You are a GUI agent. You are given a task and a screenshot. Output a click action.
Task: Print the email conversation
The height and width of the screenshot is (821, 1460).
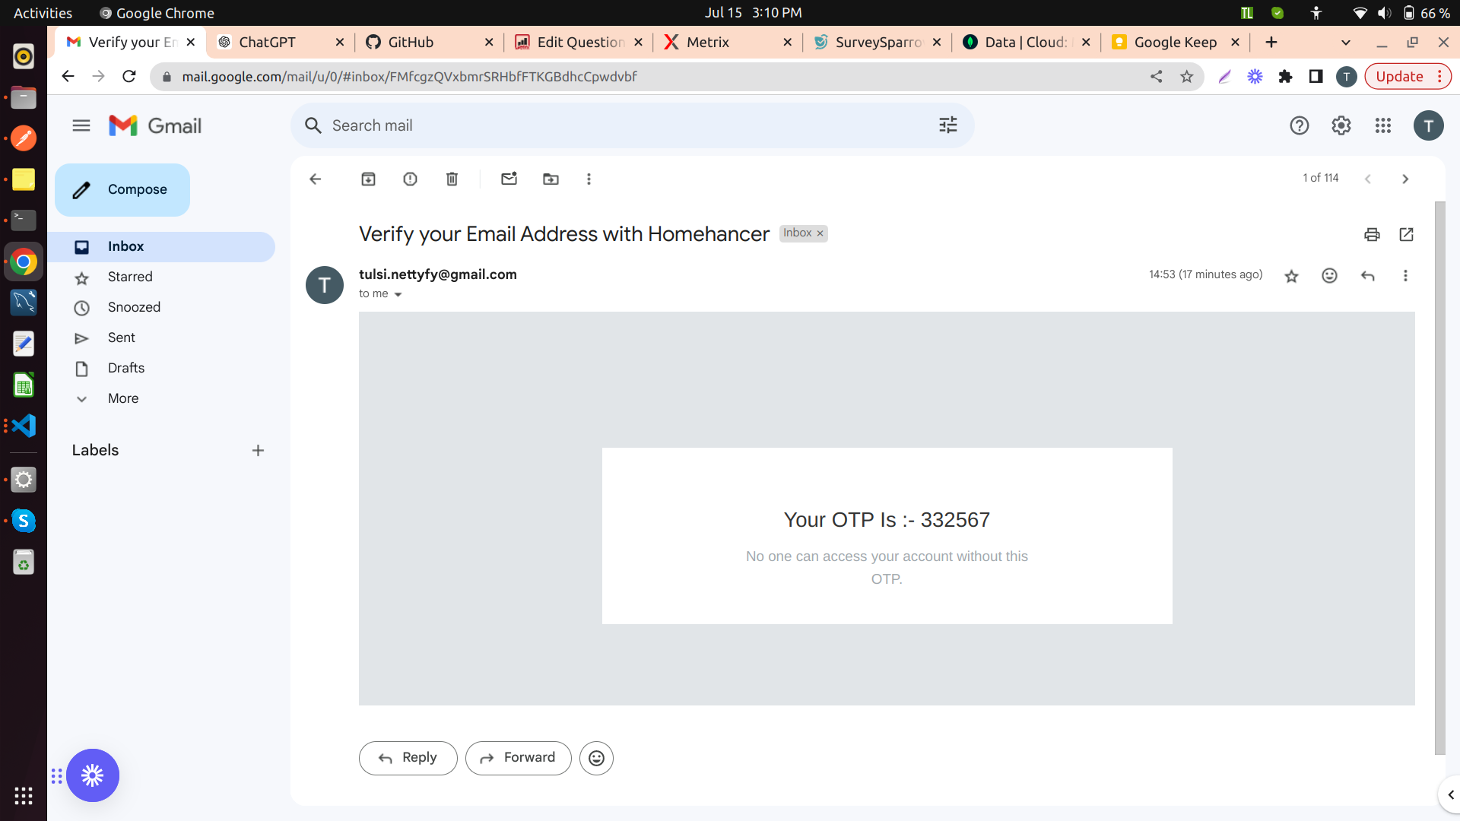pos(1372,235)
